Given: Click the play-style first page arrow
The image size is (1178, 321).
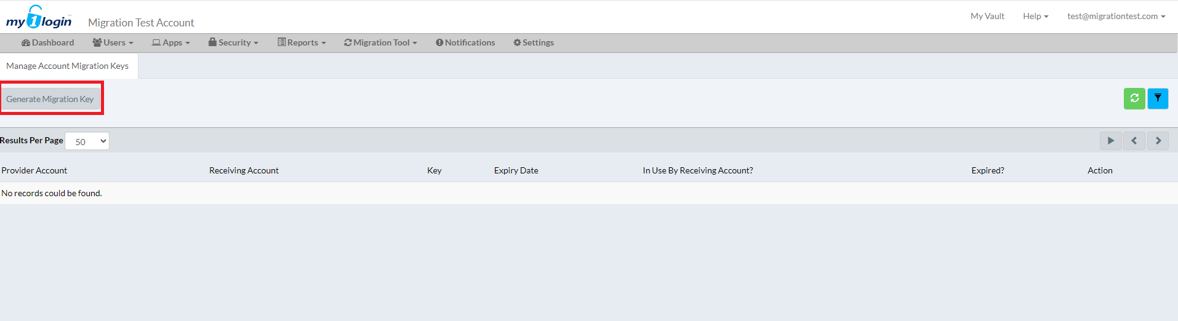Looking at the screenshot, I should pyautogui.click(x=1110, y=141).
